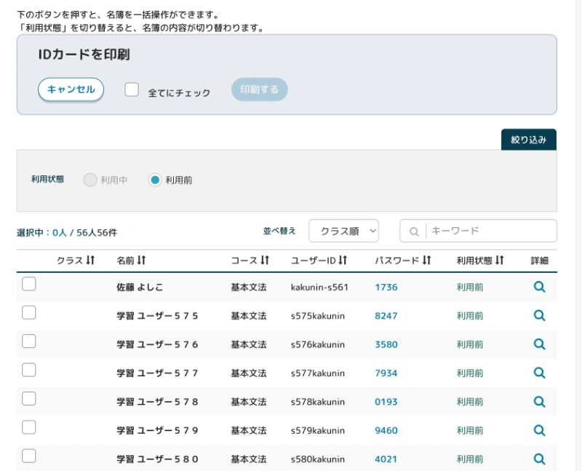Click the name 学習 ユーザー５７６
The height and width of the screenshot is (471, 582).
click(x=157, y=344)
